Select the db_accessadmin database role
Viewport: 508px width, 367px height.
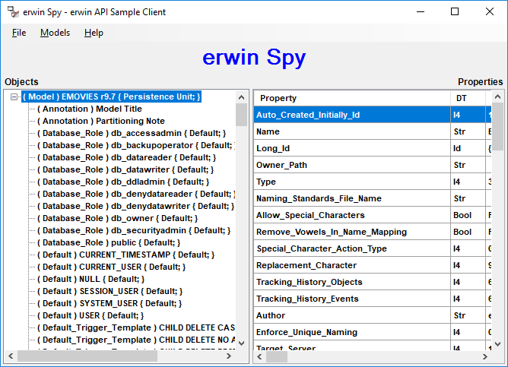click(x=125, y=133)
